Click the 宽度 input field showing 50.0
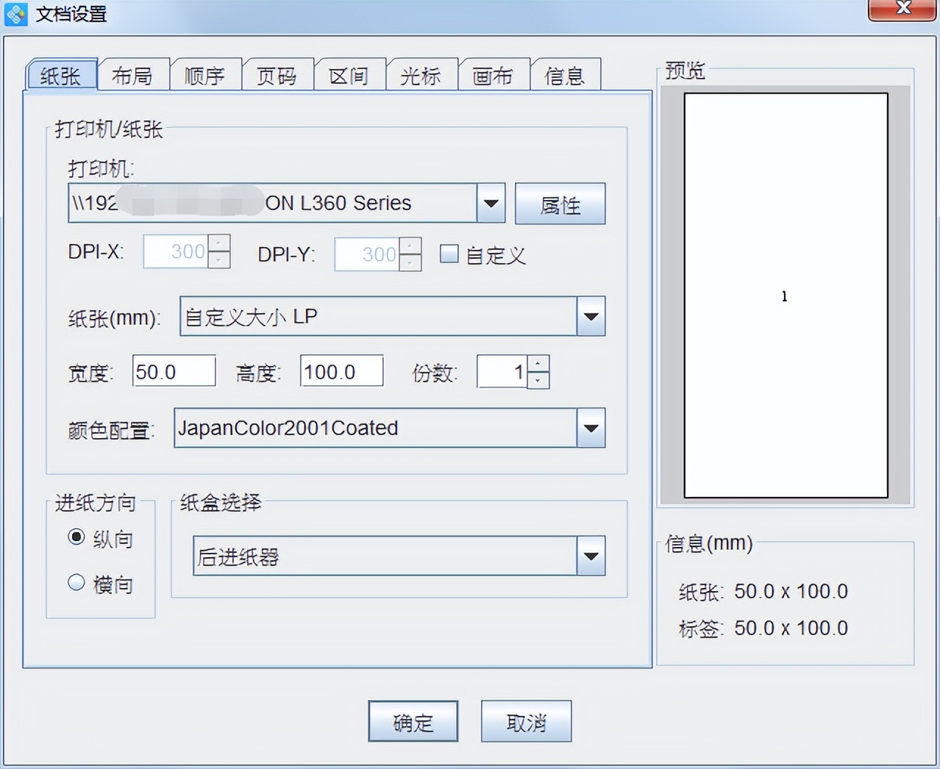940x769 pixels. 174,371
